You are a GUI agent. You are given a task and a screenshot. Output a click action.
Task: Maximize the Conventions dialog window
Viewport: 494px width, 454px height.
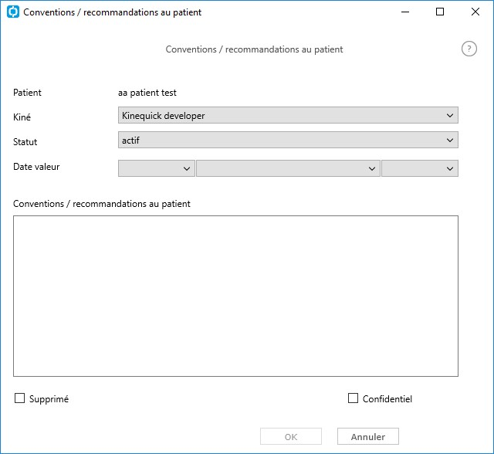[x=440, y=12]
